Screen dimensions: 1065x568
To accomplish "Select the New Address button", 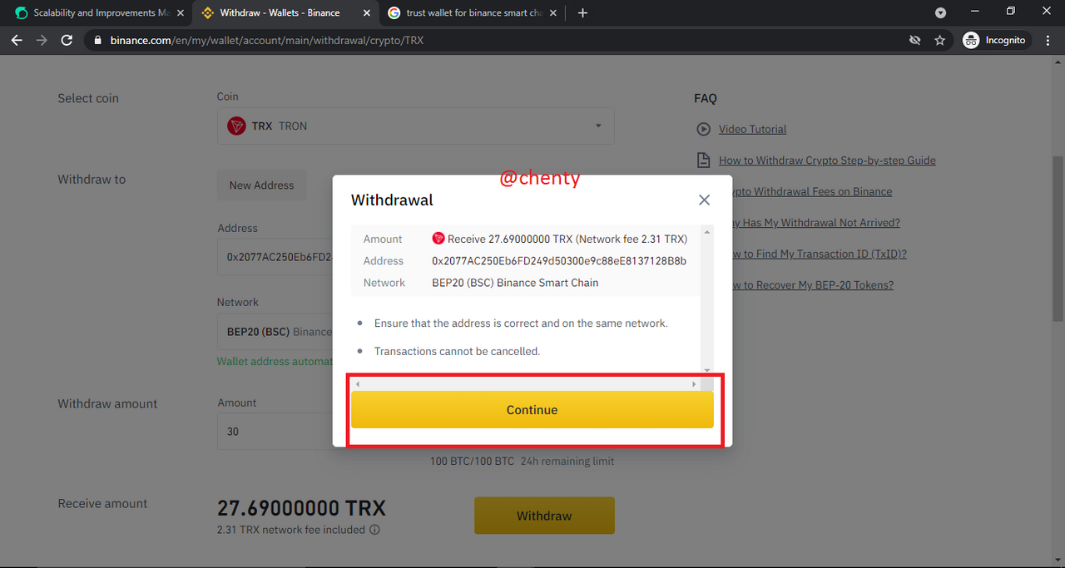I will 261,185.
